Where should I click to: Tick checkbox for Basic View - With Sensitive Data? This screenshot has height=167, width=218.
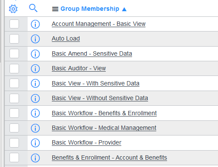point(14,83)
